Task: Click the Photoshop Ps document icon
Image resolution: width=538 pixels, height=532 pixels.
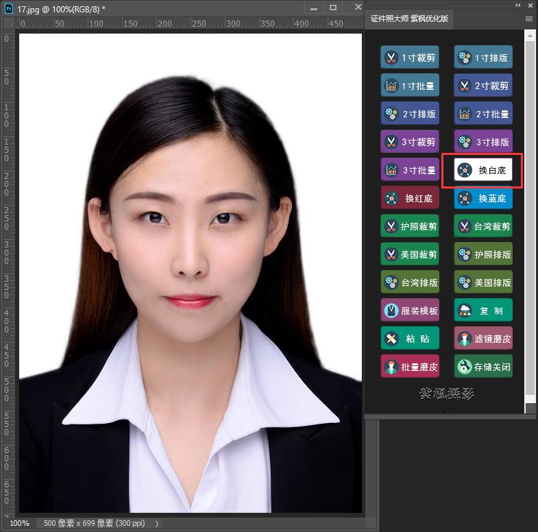Action: pyautogui.click(x=9, y=8)
